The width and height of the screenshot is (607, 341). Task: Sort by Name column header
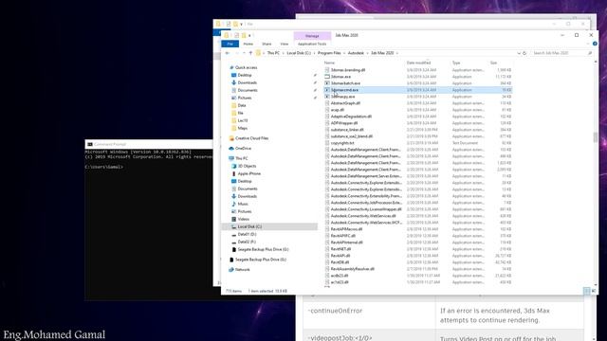(x=329, y=63)
